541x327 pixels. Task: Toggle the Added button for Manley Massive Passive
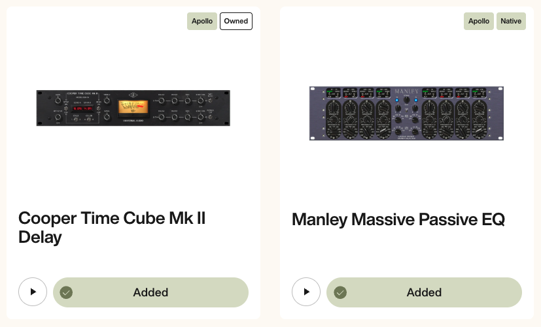[424, 292]
